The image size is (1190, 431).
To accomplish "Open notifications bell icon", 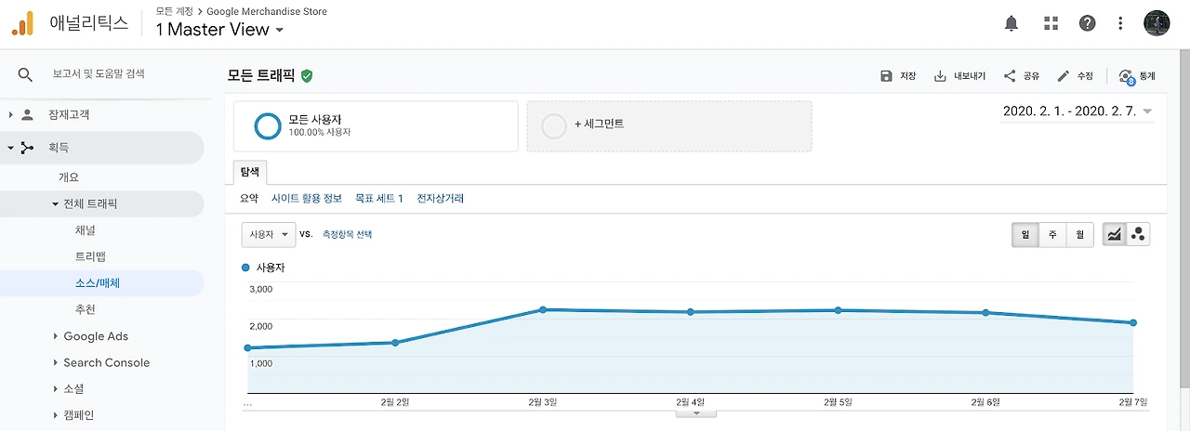I will pyautogui.click(x=1011, y=24).
